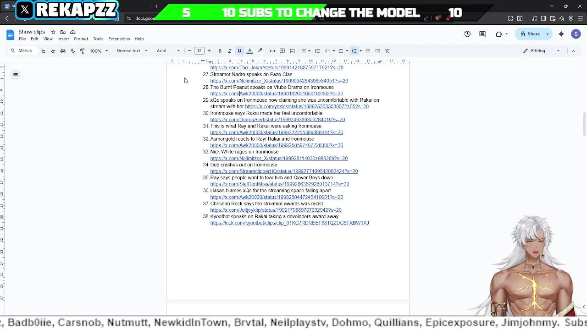The width and height of the screenshot is (587, 330).
Task: Decrease font size with minus button
Action: (189, 51)
